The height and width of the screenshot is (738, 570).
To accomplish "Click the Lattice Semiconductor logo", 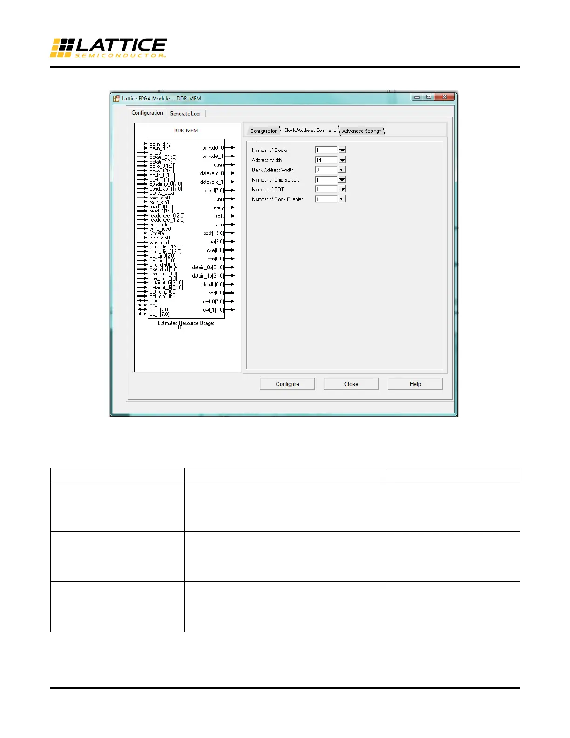I will click(108, 48).
